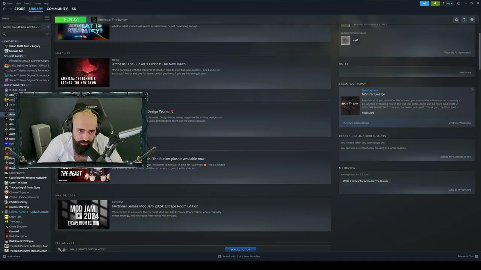Add Amnesia to favorites with heart
This screenshot has height=270, width=481.
[x=472, y=19]
